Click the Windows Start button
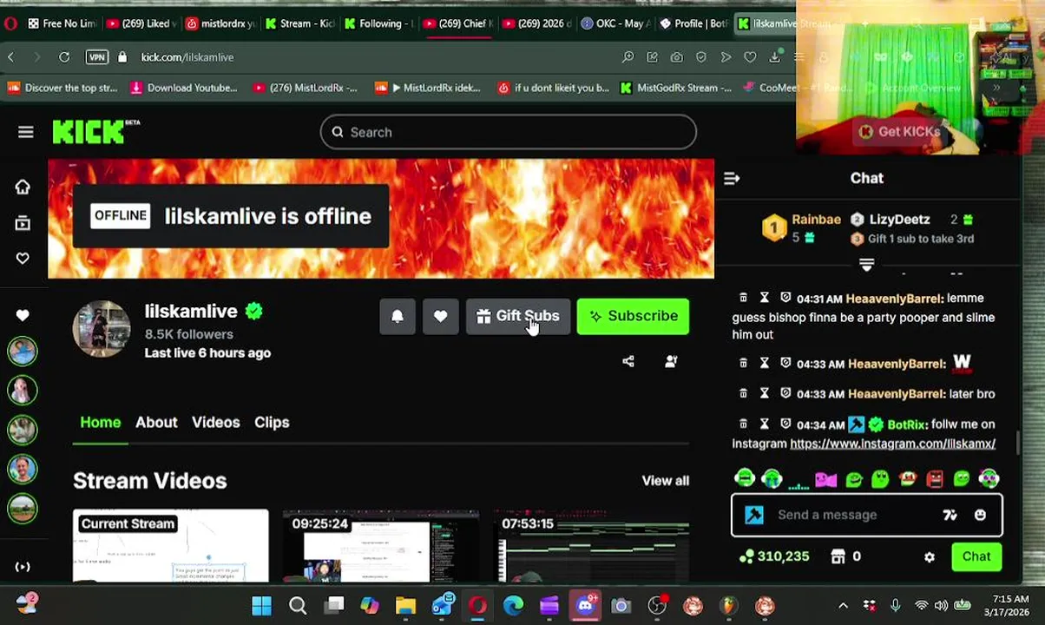 (x=261, y=605)
